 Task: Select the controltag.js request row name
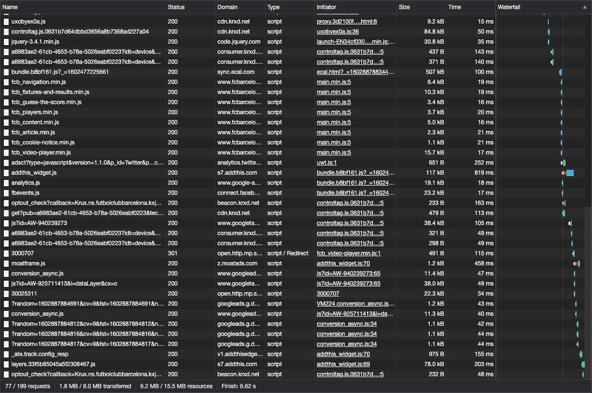click(80, 32)
